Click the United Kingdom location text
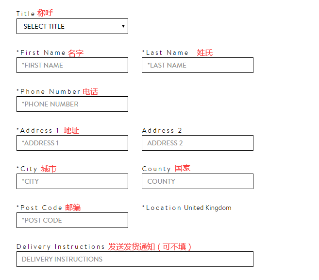Viewport: 319px width, 280px height. (207, 208)
